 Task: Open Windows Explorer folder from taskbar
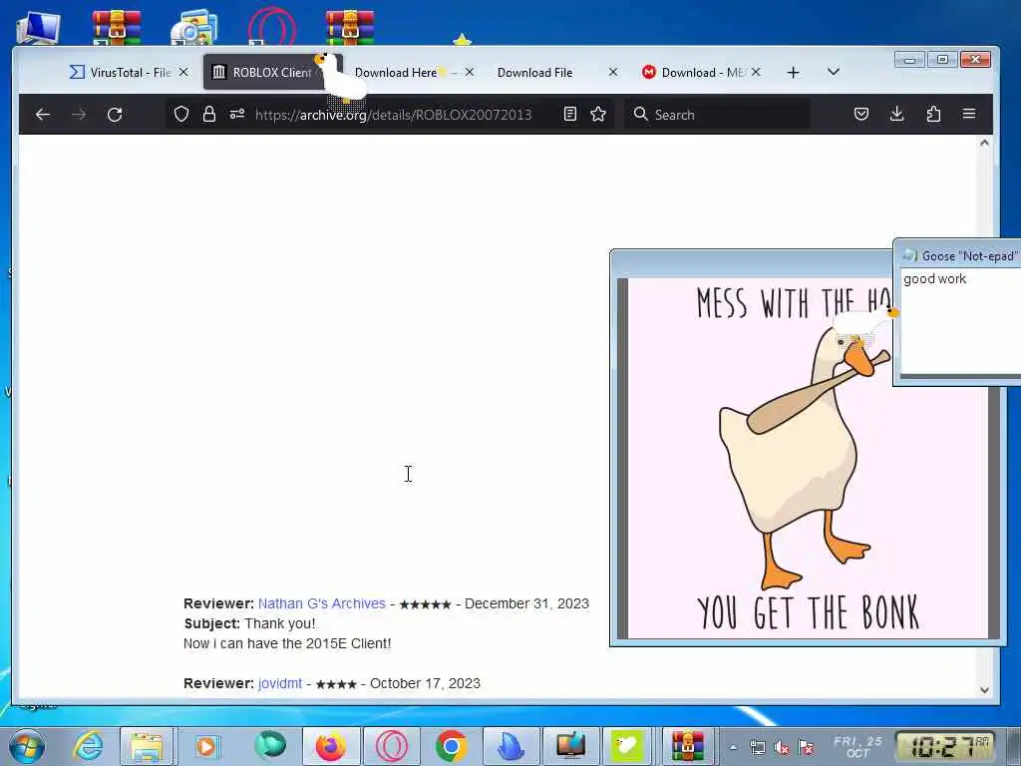click(147, 746)
